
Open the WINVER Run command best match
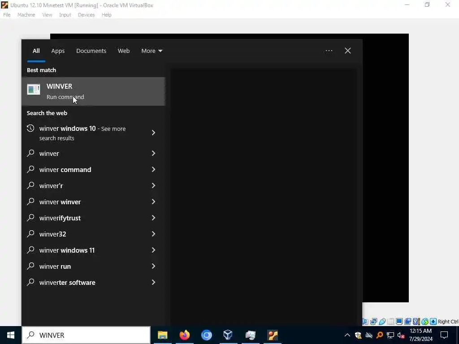[x=93, y=91]
